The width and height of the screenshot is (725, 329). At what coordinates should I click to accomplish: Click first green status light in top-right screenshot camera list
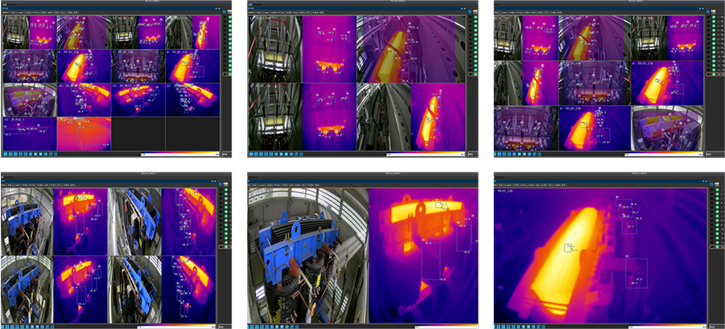tap(714, 17)
